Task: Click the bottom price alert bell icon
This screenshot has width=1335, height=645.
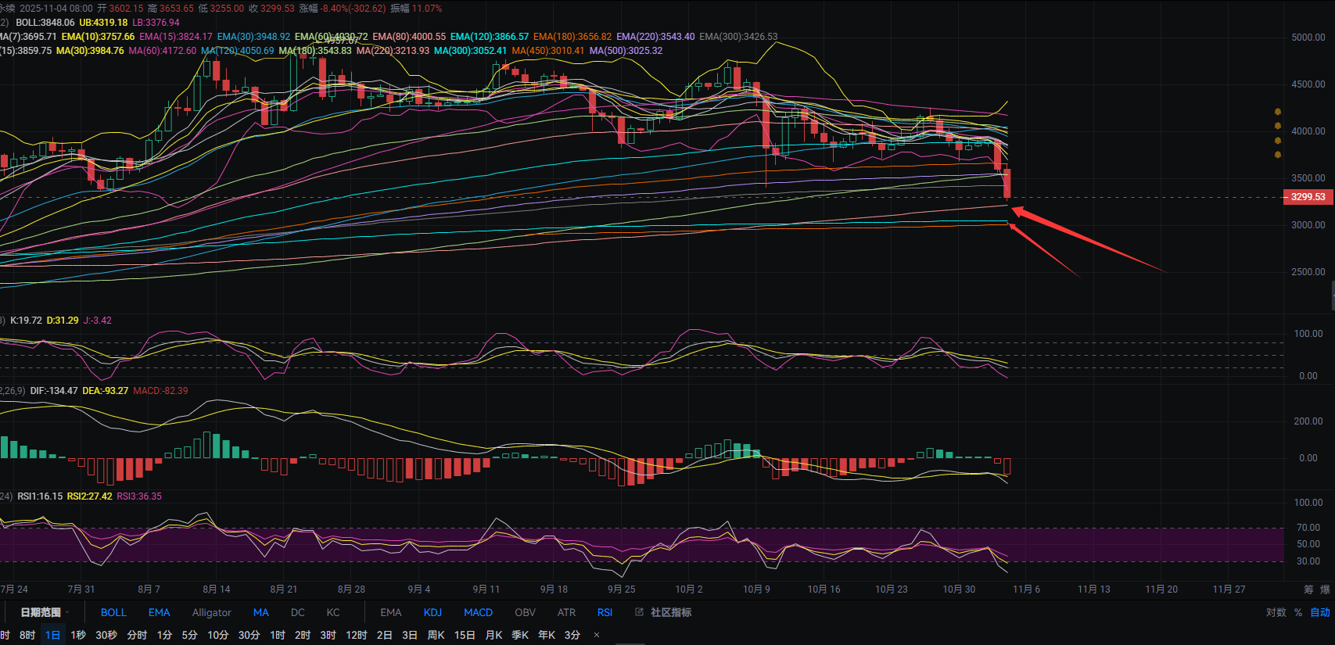Action: click(1278, 155)
